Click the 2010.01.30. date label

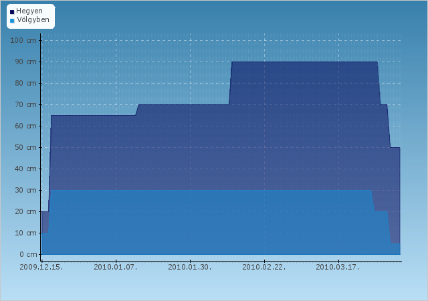[x=190, y=267]
